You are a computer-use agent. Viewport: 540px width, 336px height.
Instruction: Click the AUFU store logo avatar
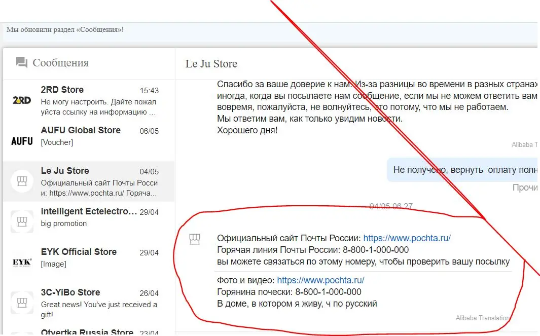click(x=22, y=141)
